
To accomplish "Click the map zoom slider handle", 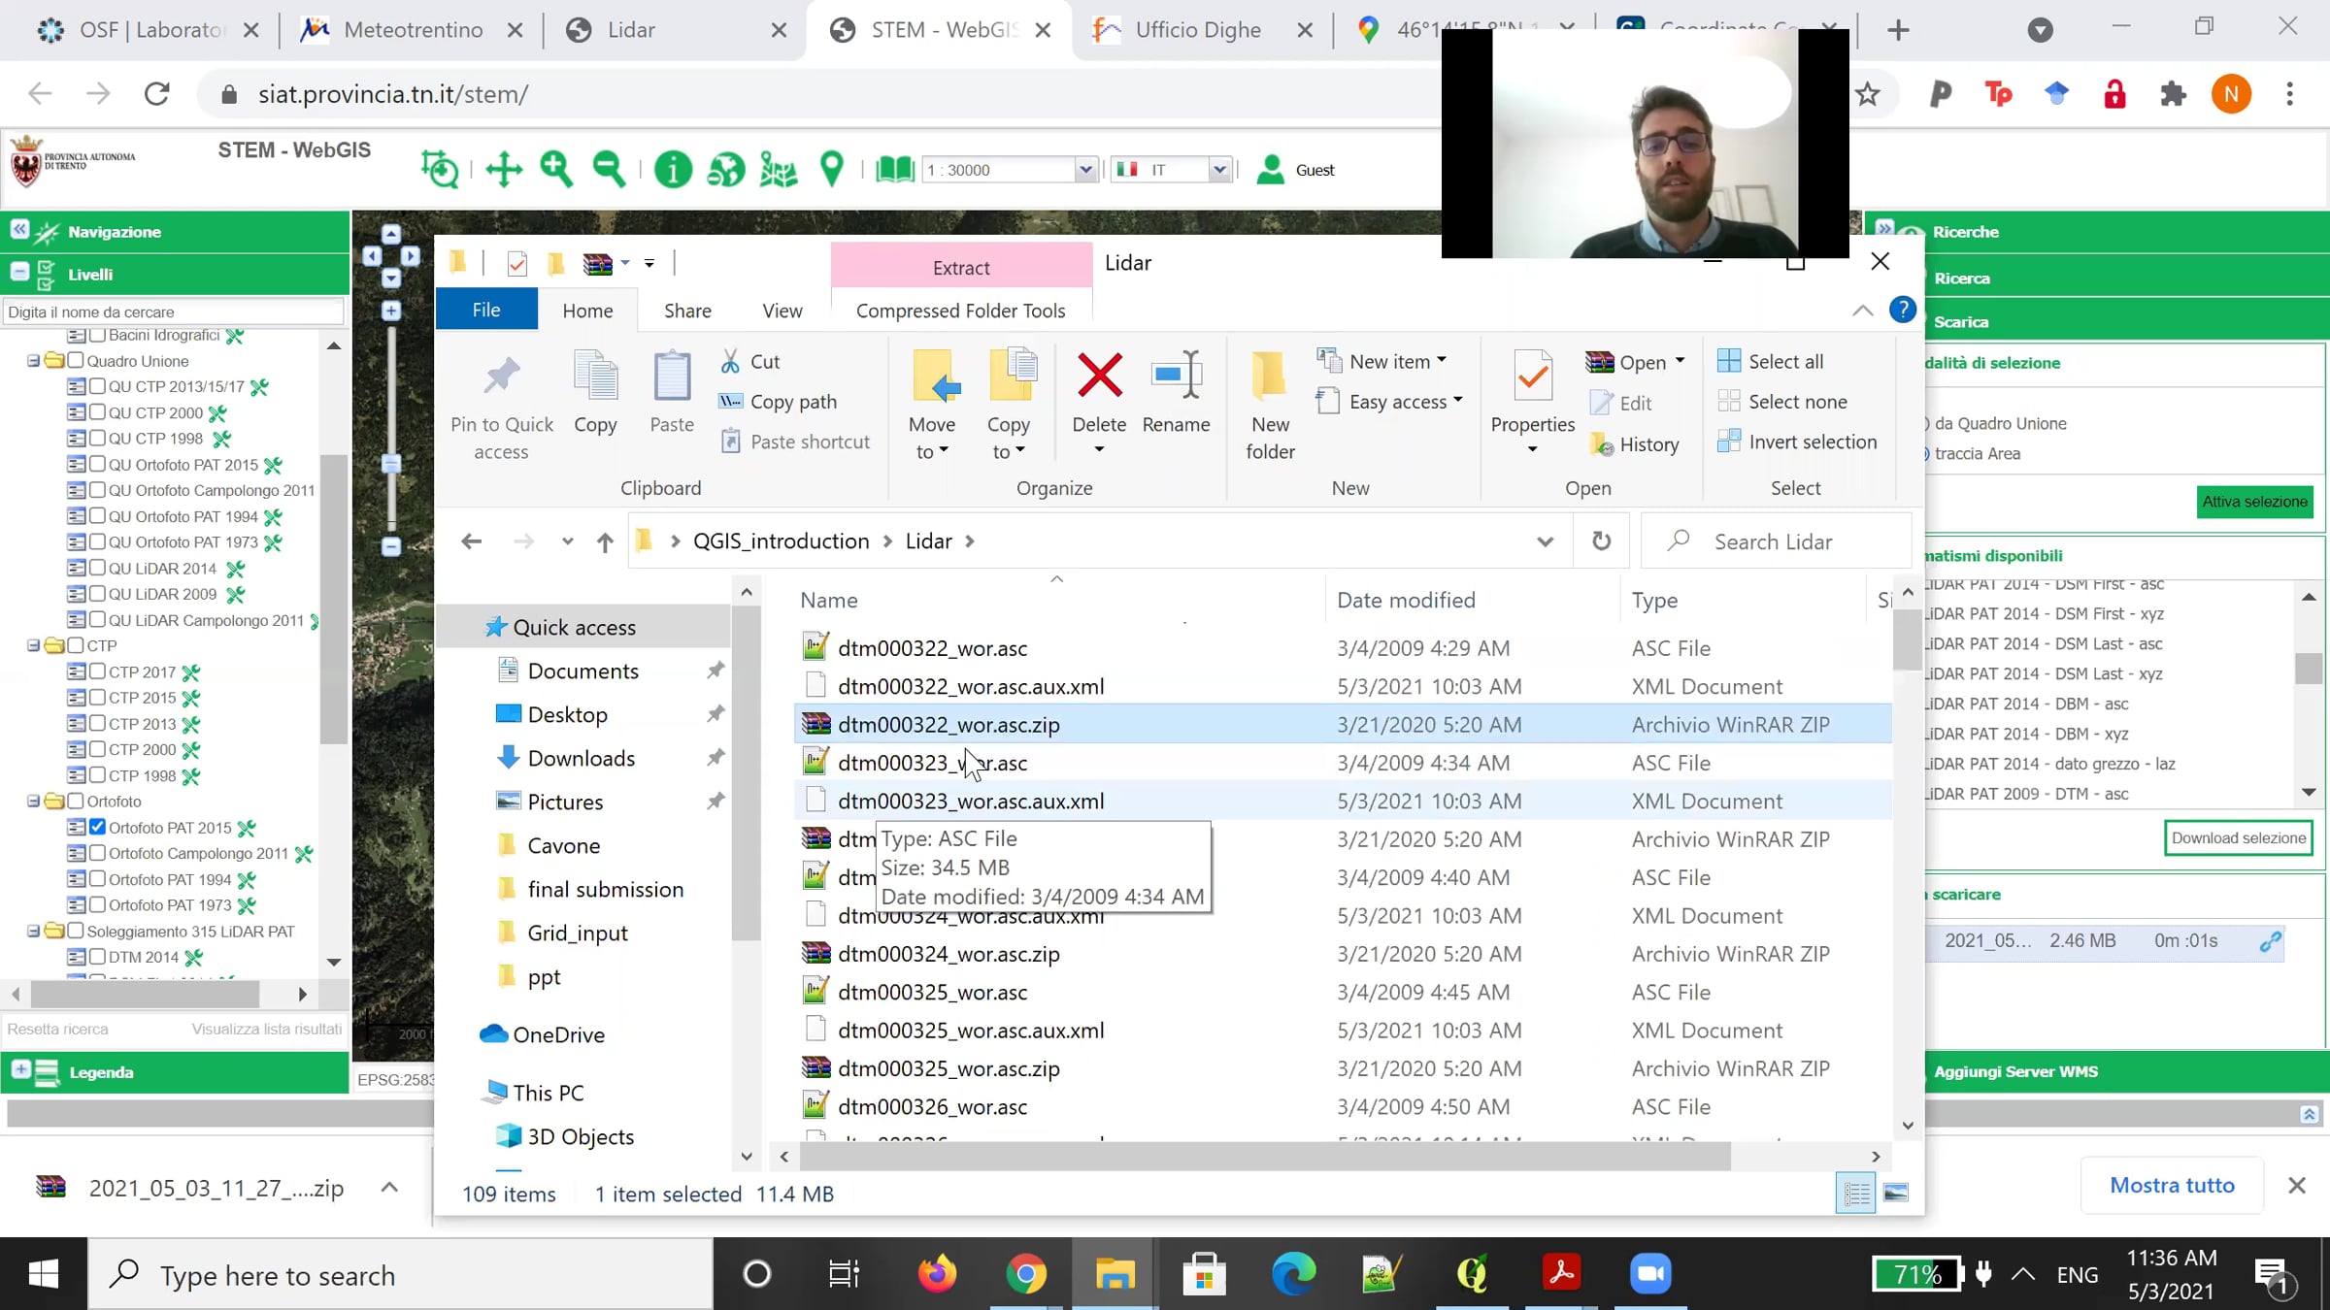I will tap(391, 464).
